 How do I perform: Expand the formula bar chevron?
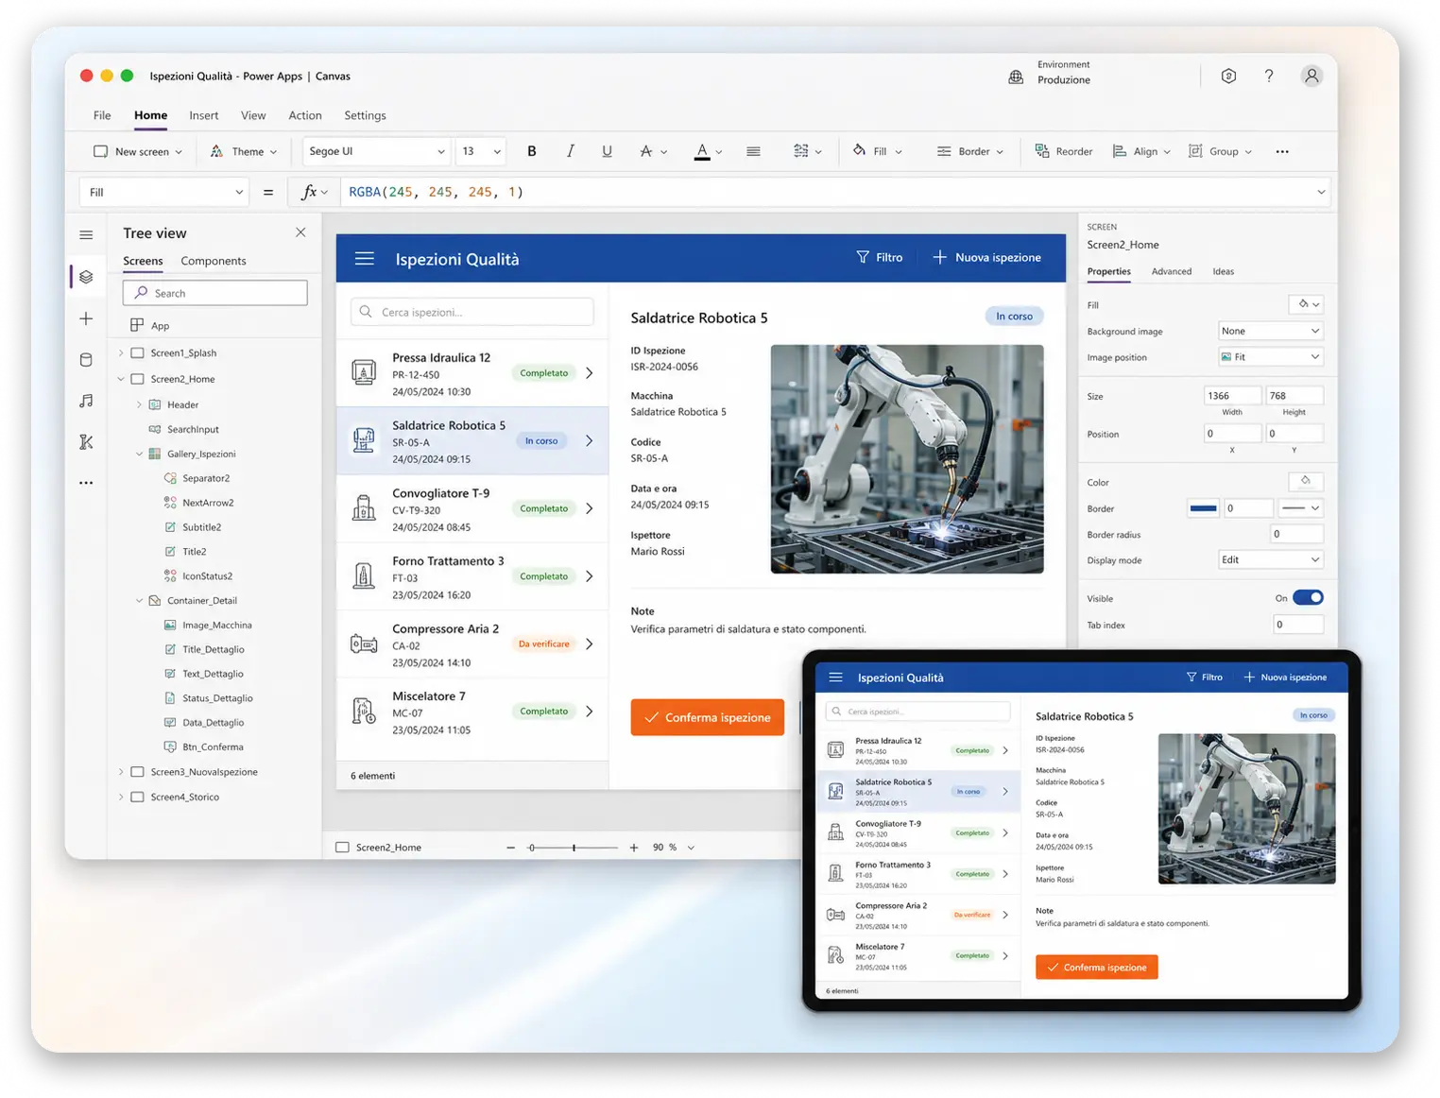(x=1321, y=192)
